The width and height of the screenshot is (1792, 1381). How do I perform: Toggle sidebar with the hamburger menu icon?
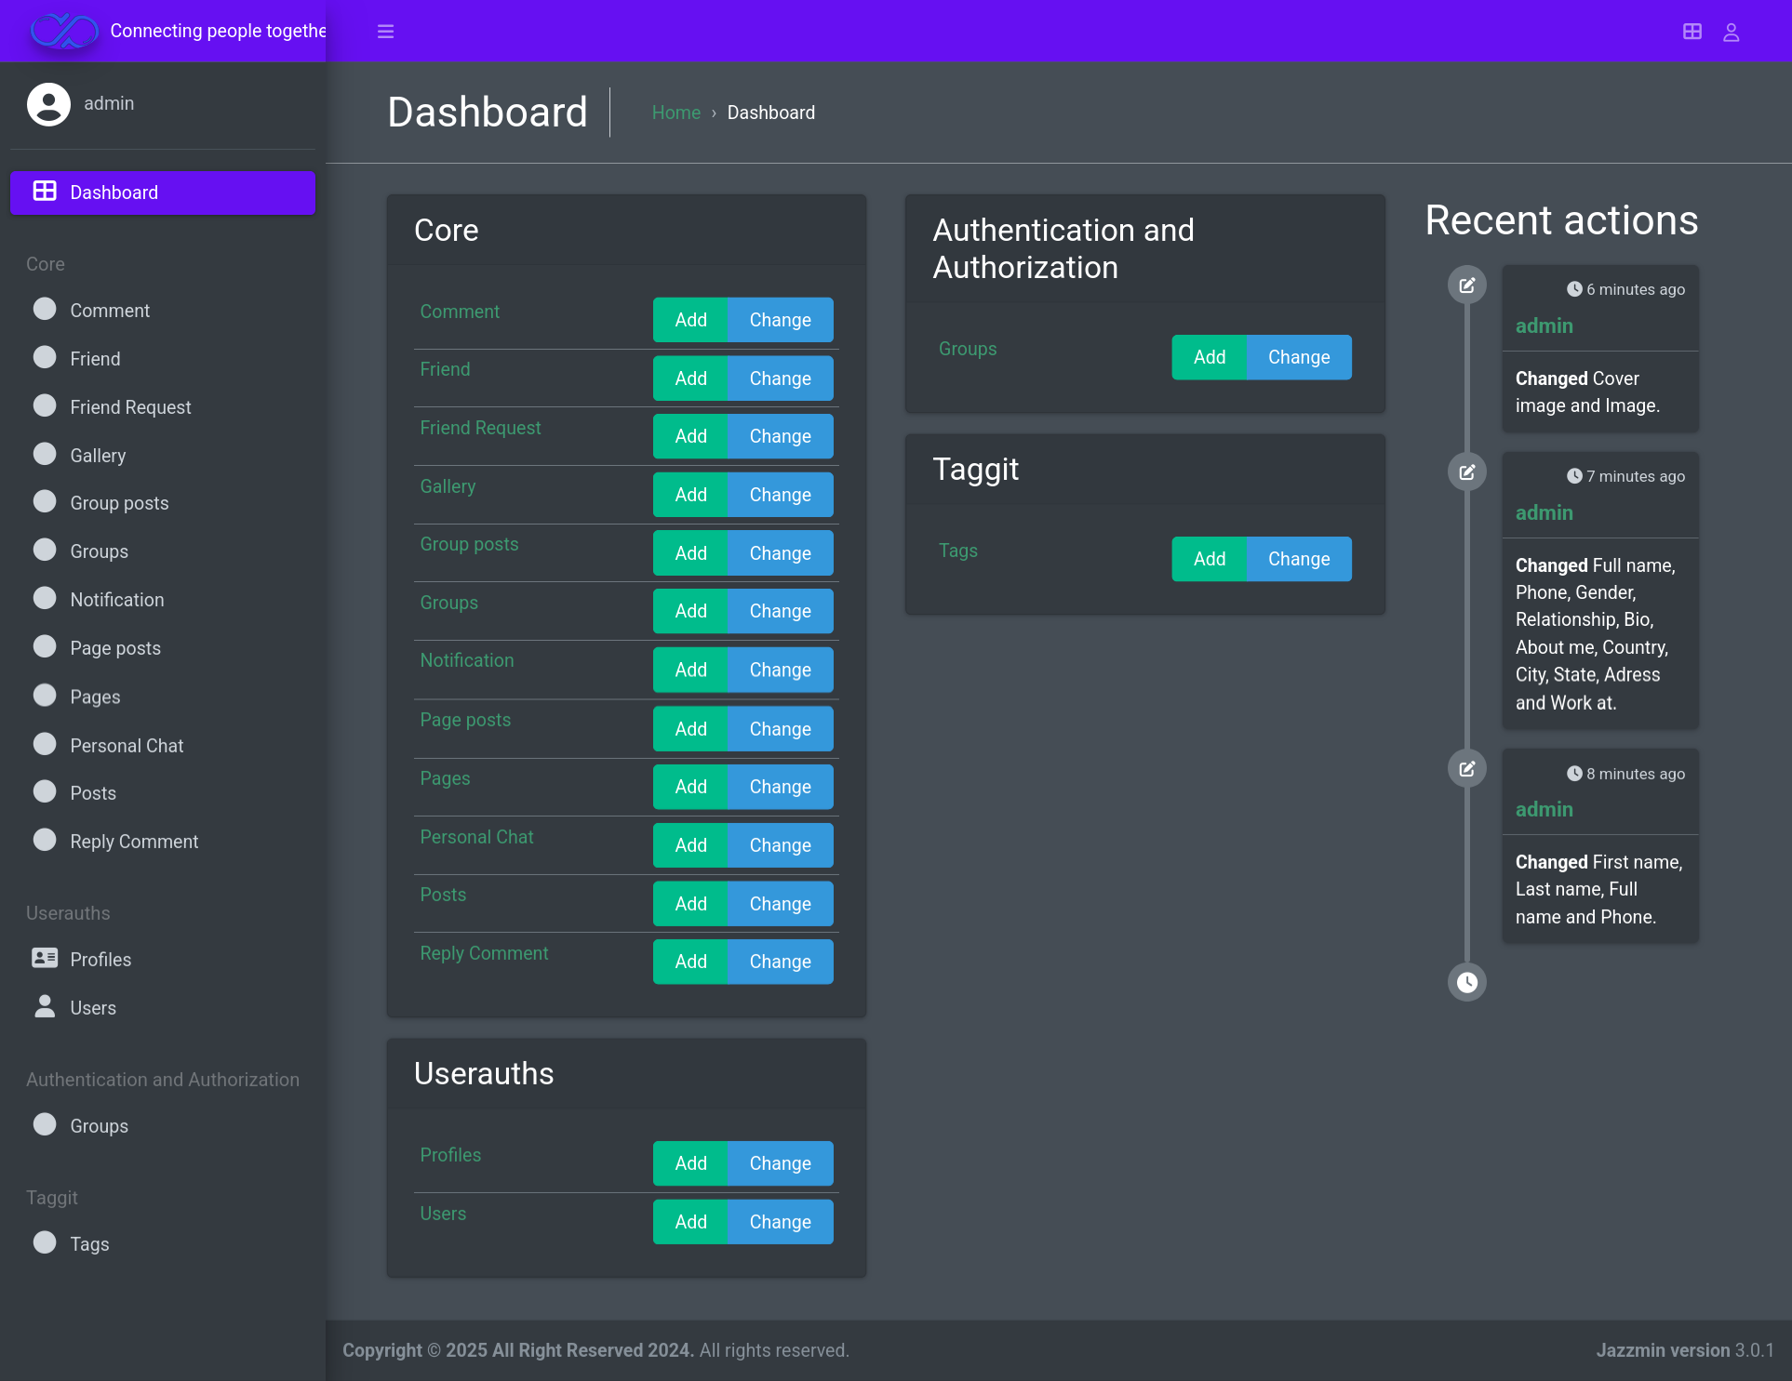pos(385,32)
